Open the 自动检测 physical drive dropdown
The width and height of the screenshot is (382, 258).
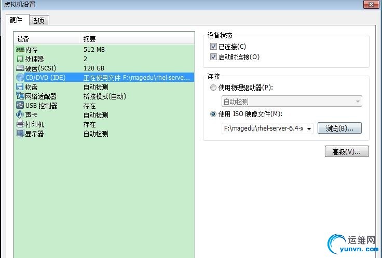tap(292, 101)
